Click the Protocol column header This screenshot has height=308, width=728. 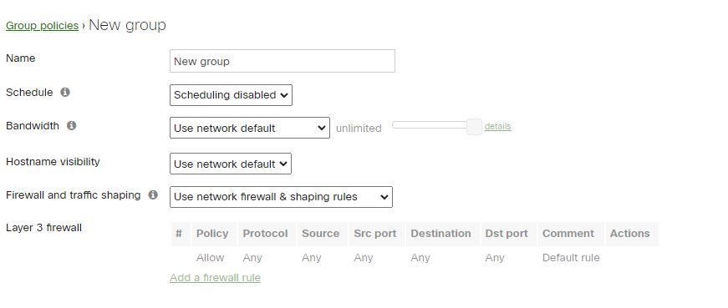[267, 234]
